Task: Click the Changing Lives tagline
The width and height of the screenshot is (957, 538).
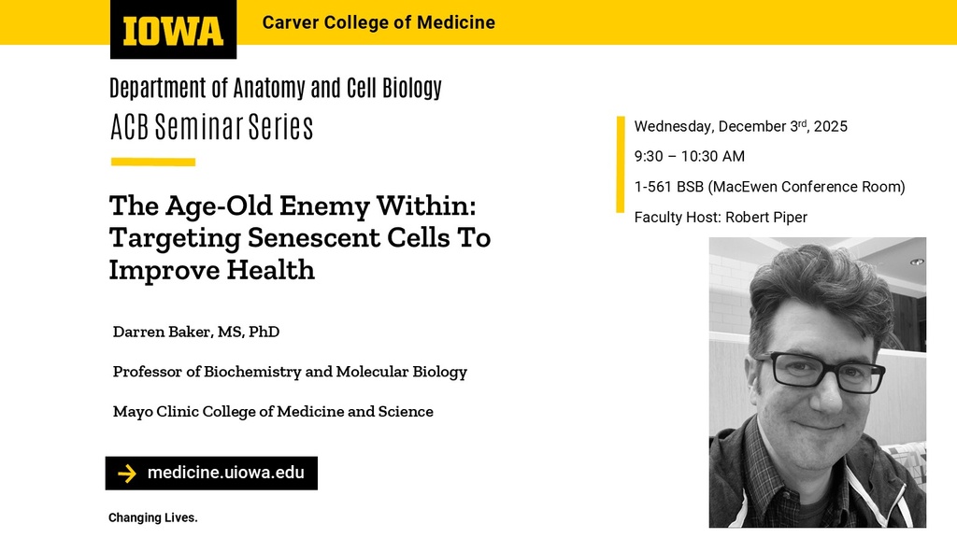Action: click(153, 517)
